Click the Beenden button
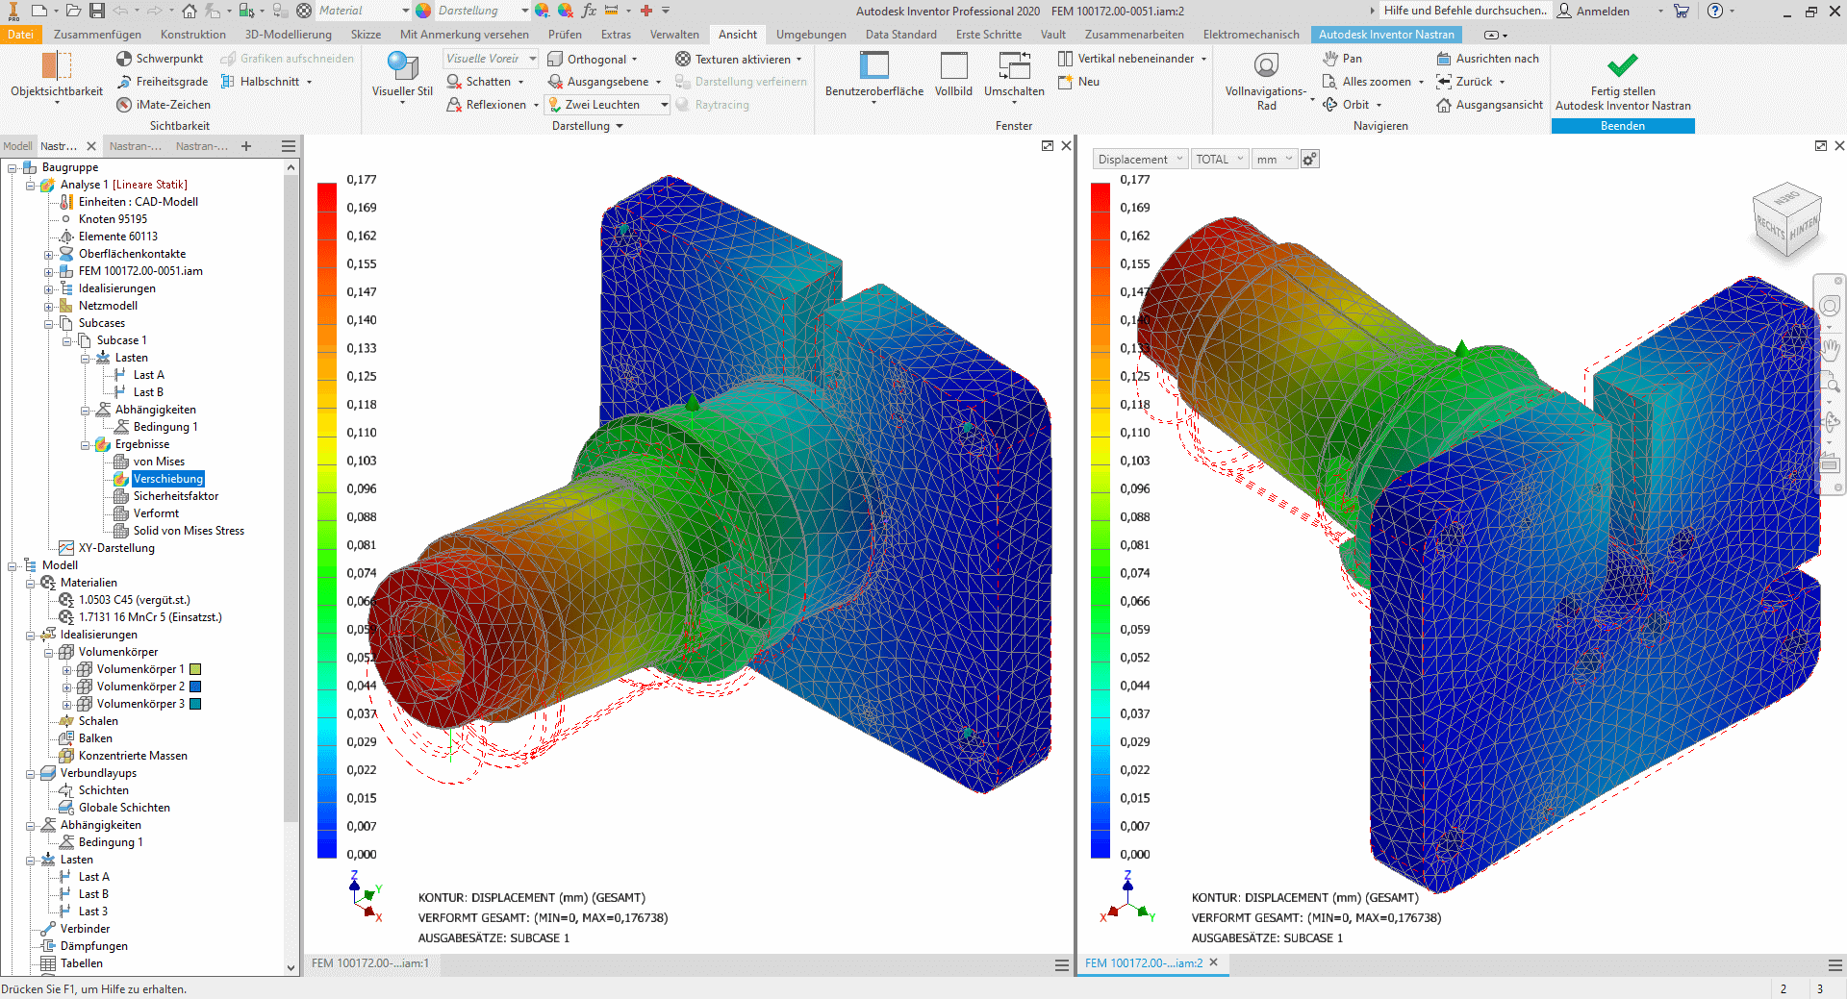 (1623, 126)
